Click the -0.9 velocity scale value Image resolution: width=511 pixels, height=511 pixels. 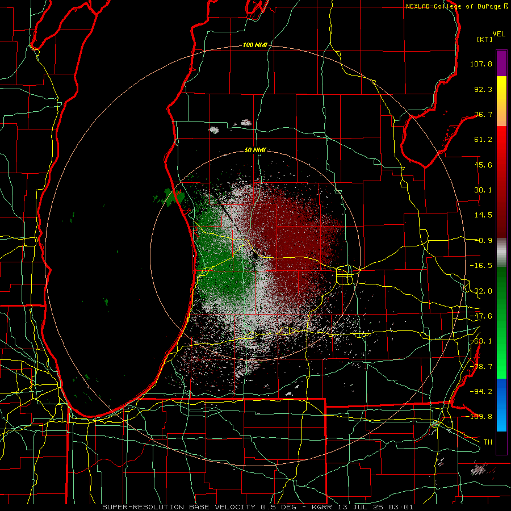(x=483, y=241)
